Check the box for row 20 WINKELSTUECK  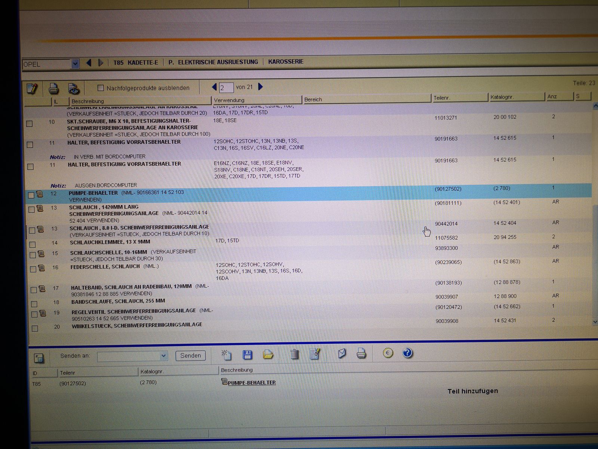35,329
